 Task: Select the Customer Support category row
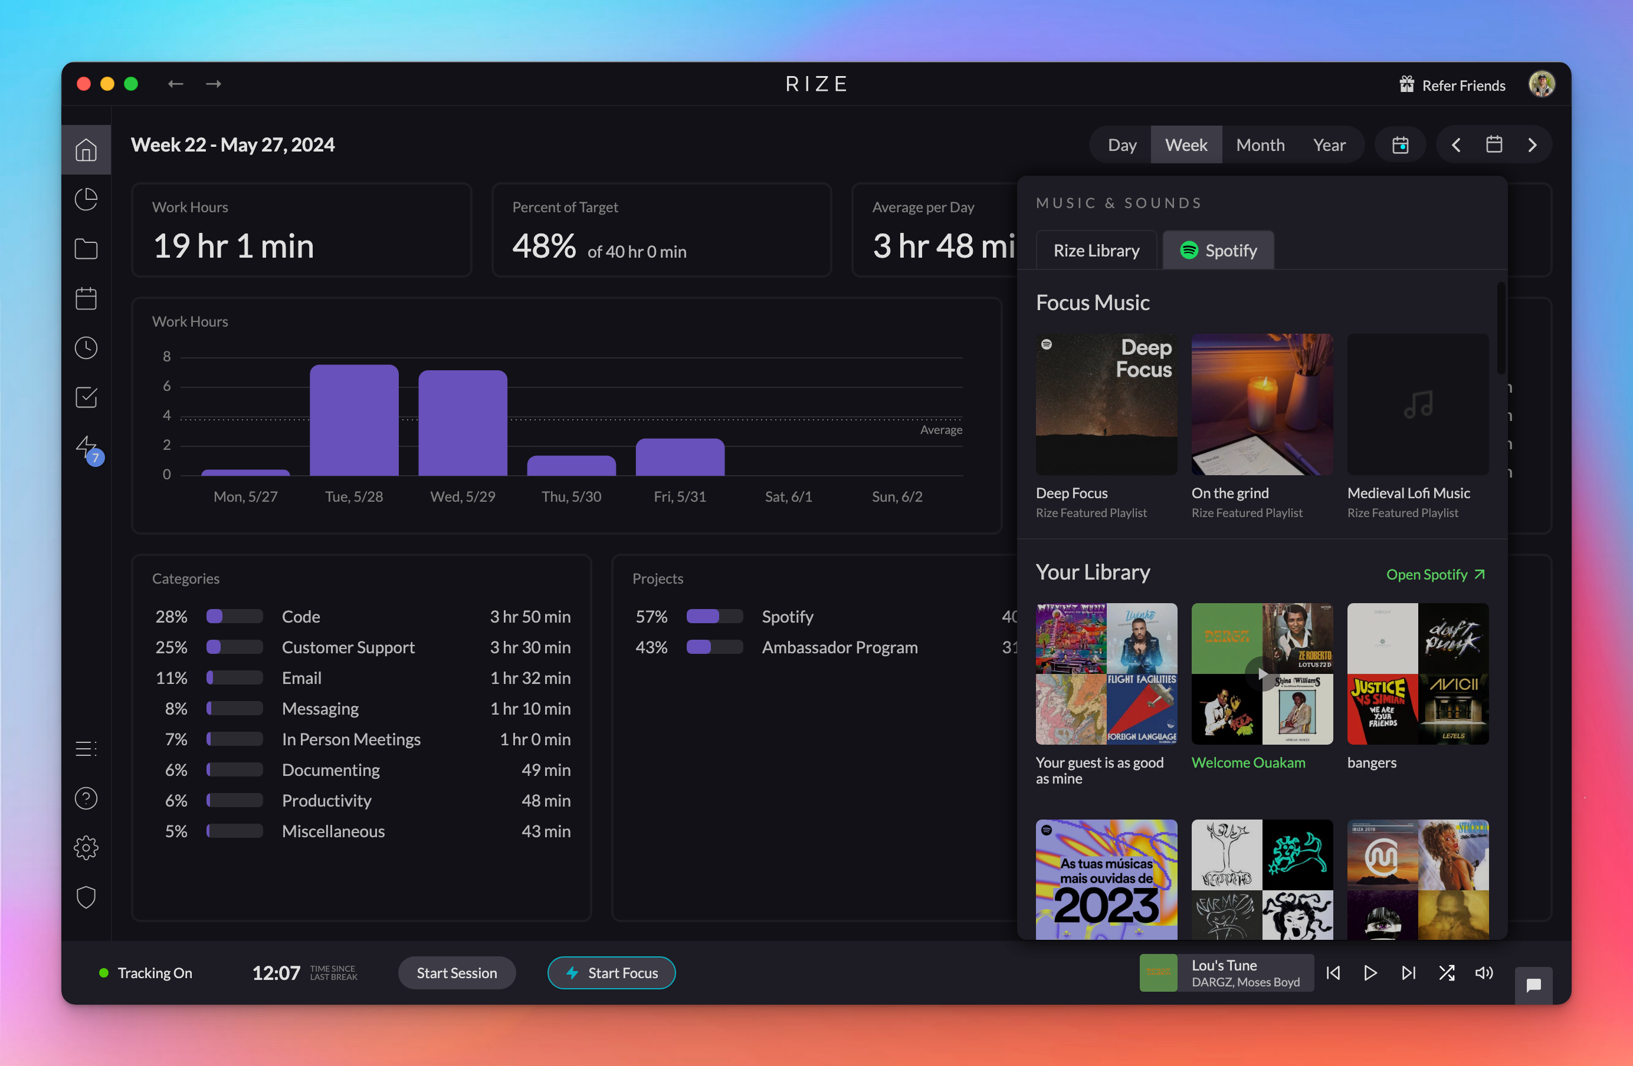coord(362,647)
